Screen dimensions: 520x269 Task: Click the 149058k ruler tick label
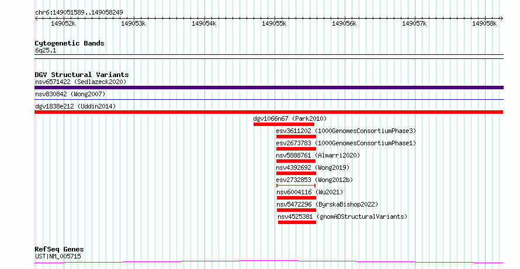[484, 23]
